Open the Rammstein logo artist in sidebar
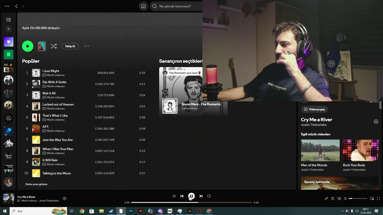The image size is (383, 215). pyautogui.click(x=8, y=118)
